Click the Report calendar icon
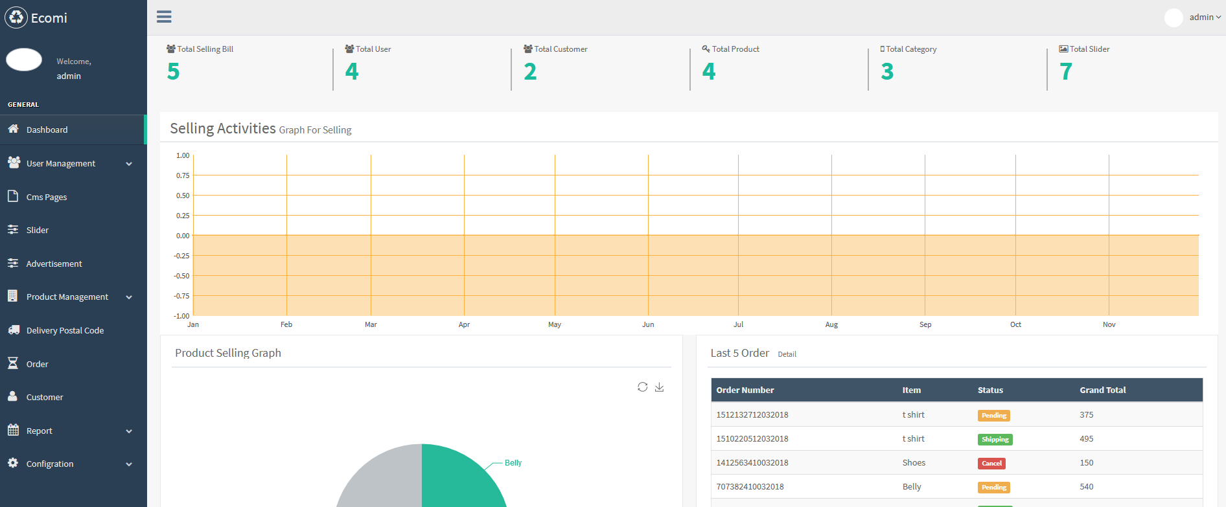Viewport: 1226px width, 507px height. pyautogui.click(x=13, y=430)
